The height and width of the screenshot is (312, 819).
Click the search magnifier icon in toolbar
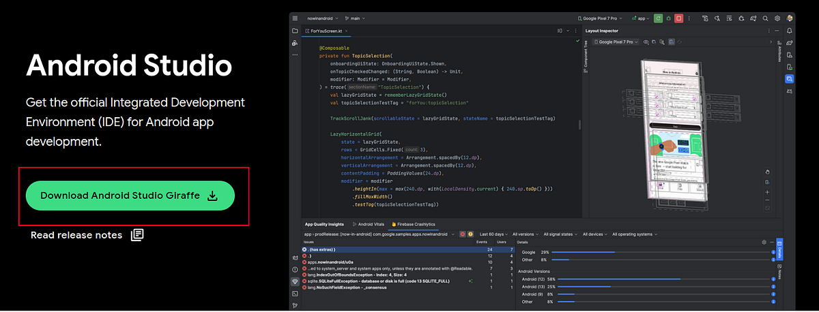tap(764, 18)
